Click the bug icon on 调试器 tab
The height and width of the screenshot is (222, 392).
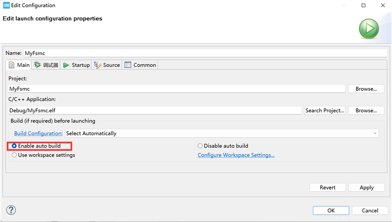point(37,65)
